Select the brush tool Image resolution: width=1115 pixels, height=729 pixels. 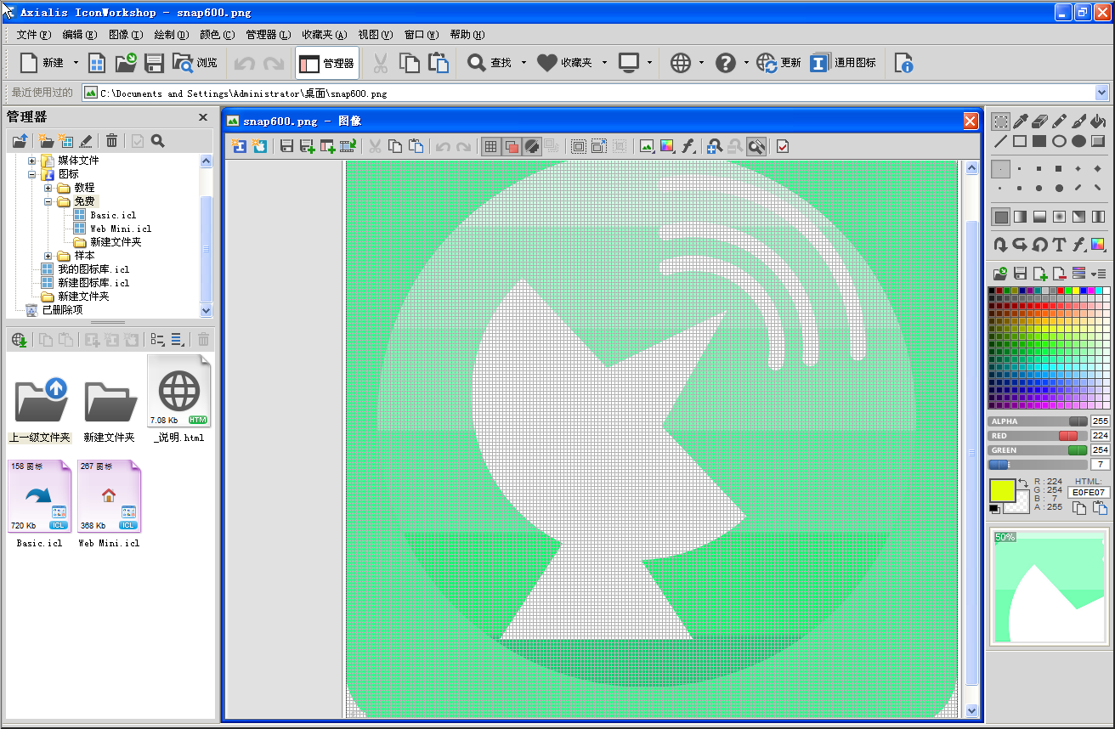point(1079,121)
